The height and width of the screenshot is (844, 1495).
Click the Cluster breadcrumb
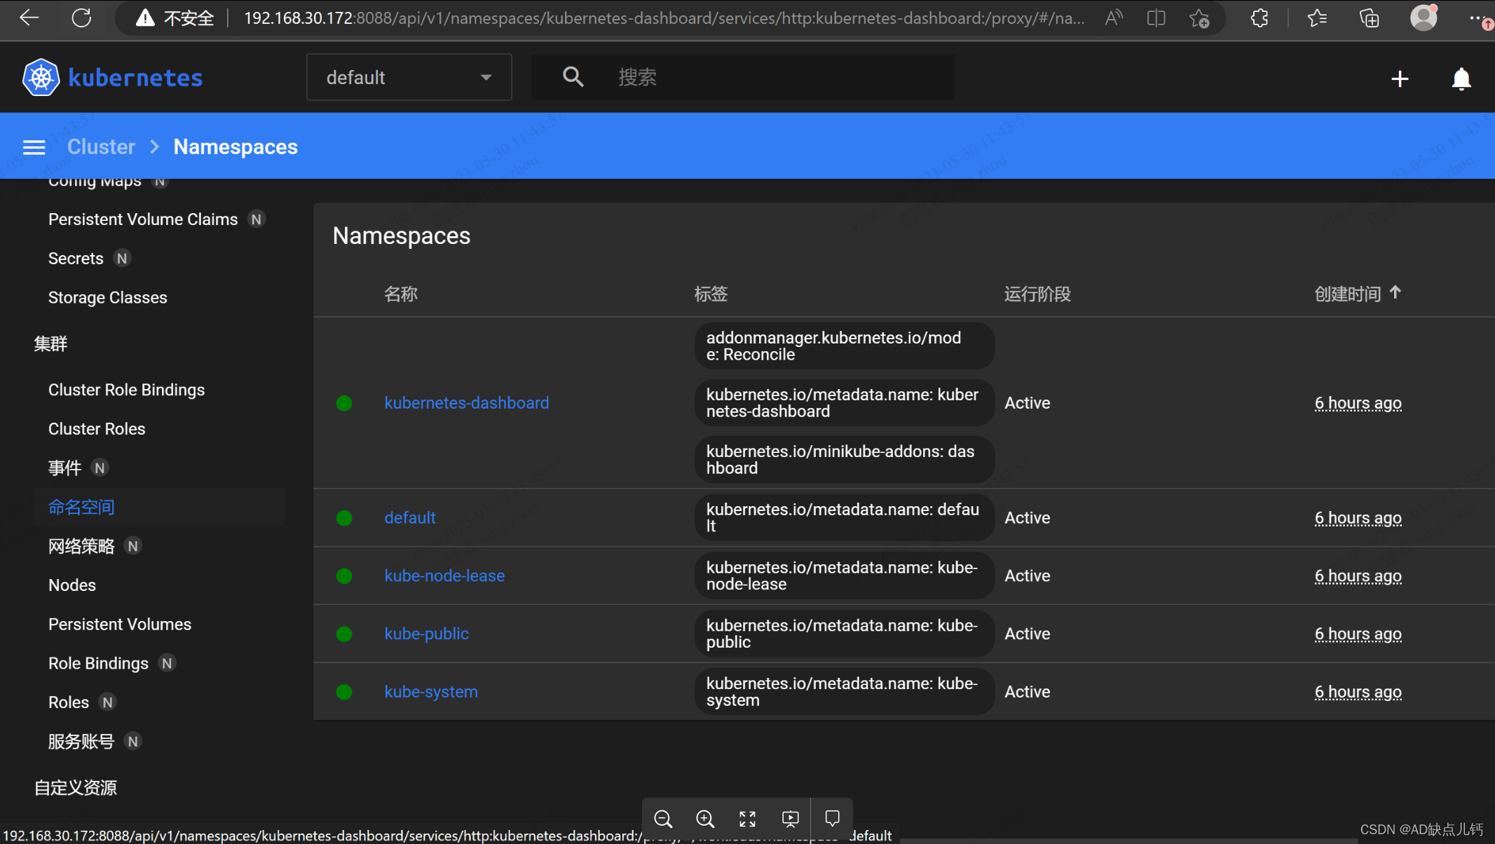[x=100, y=147]
